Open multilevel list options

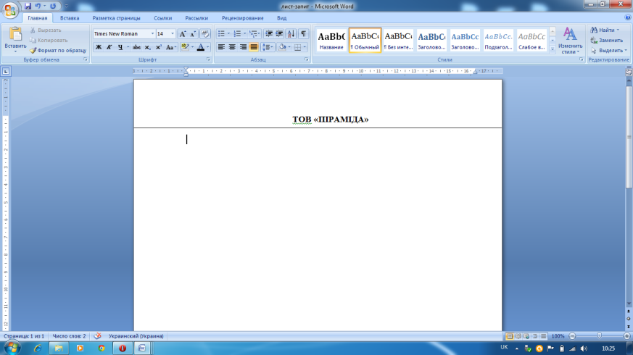pyautogui.click(x=254, y=34)
